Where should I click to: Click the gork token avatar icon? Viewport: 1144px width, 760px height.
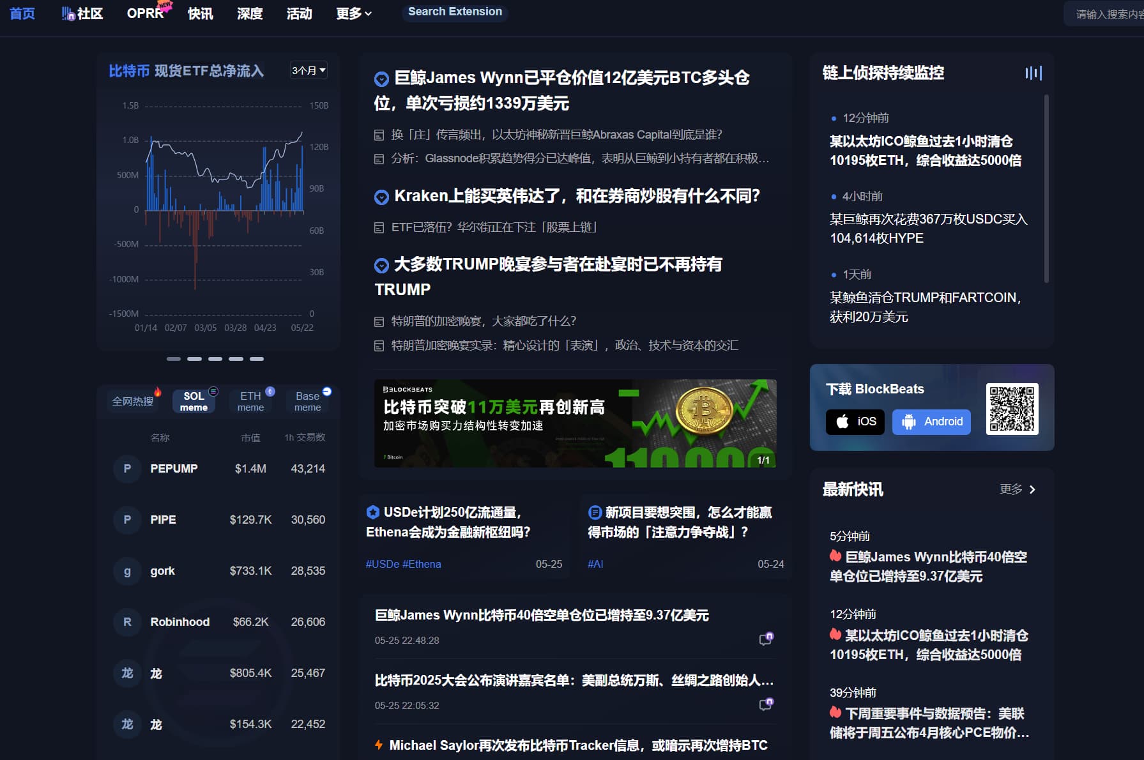(x=127, y=571)
